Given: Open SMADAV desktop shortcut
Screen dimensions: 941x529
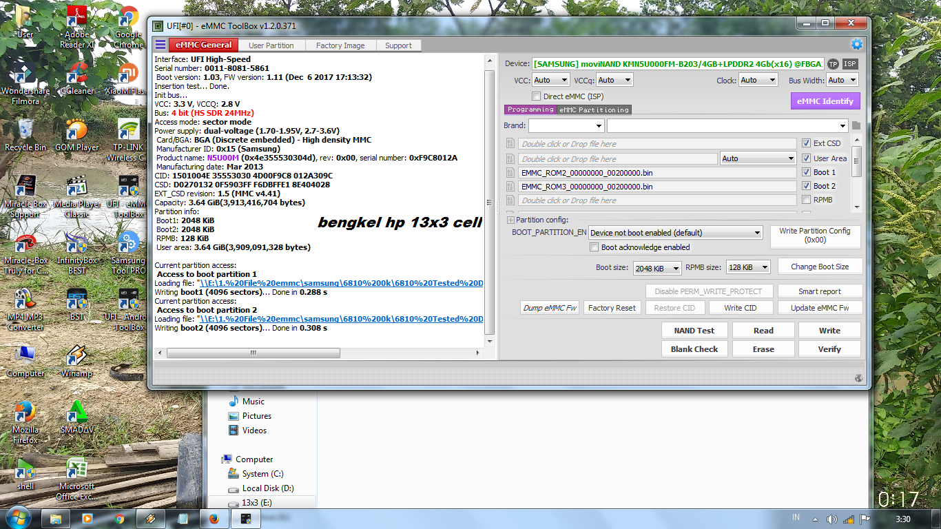Looking at the screenshot, I should tap(77, 417).
